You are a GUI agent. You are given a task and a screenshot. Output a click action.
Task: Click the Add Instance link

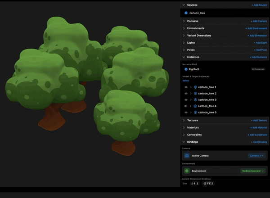click(258, 57)
